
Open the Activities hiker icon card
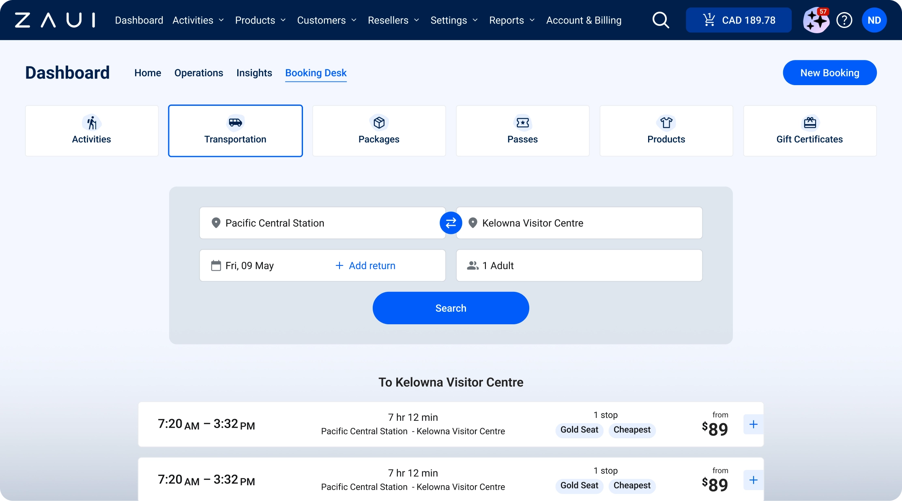[x=92, y=131]
